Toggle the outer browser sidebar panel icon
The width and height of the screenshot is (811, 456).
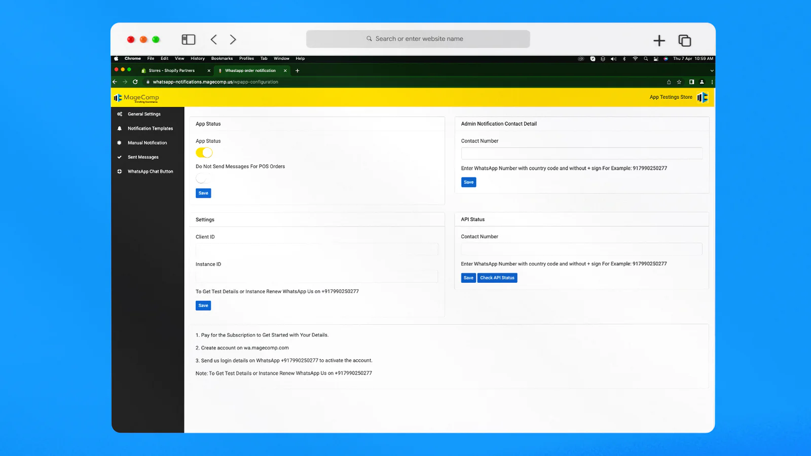(x=189, y=40)
